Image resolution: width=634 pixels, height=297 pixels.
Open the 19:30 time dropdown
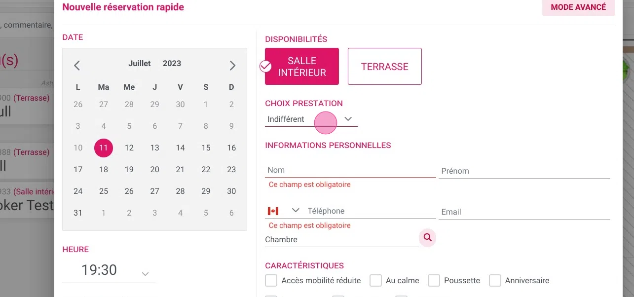(109, 271)
